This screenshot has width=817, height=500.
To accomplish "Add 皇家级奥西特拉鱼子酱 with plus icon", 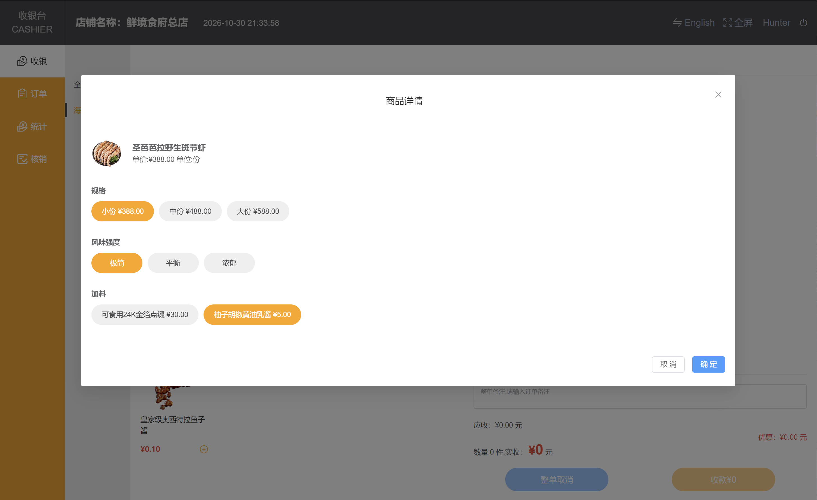I will [x=204, y=449].
